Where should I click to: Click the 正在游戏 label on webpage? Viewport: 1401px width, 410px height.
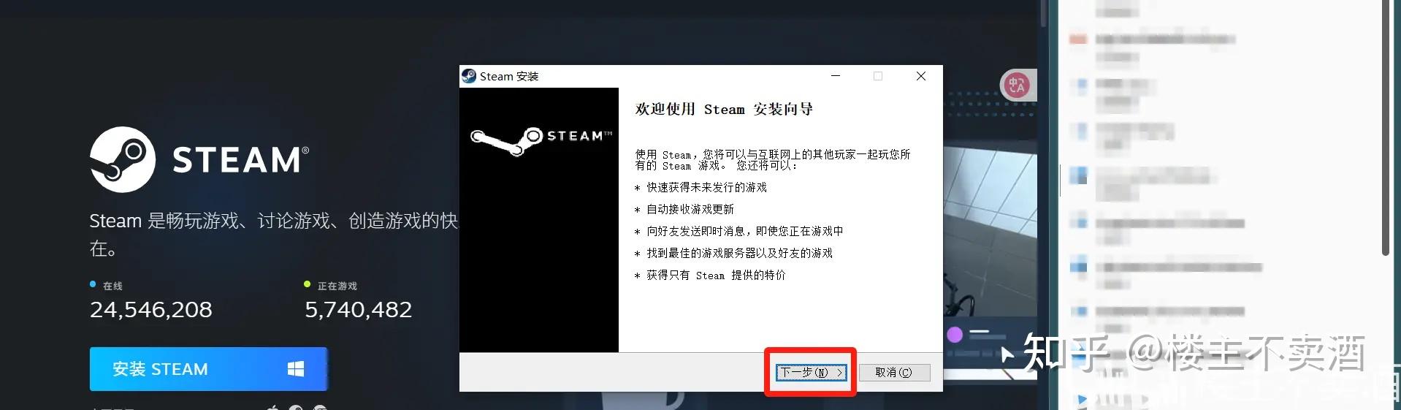coord(337,286)
